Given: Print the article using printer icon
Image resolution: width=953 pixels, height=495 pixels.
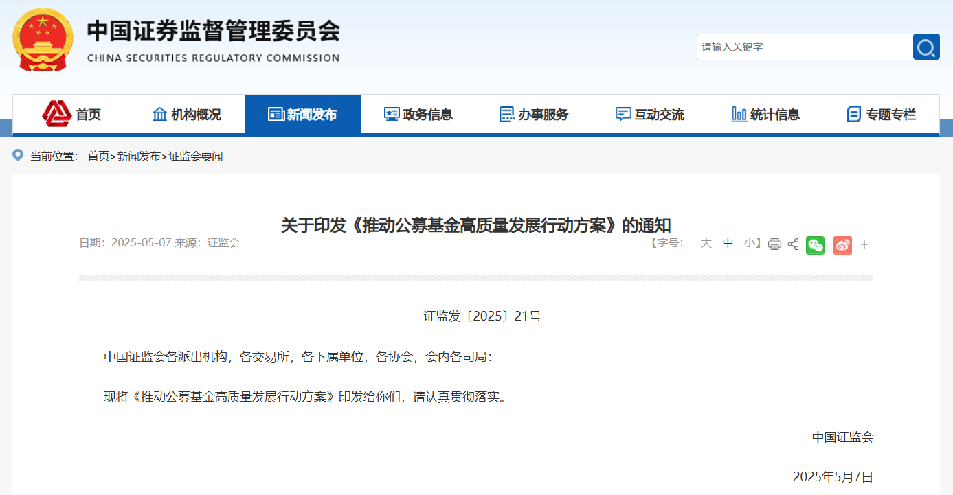Looking at the screenshot, I should [x=774, y=244].
